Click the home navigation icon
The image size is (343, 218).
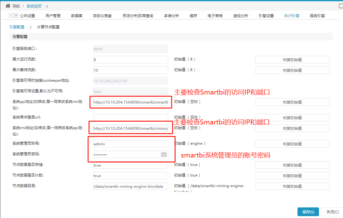pos(8,6)
